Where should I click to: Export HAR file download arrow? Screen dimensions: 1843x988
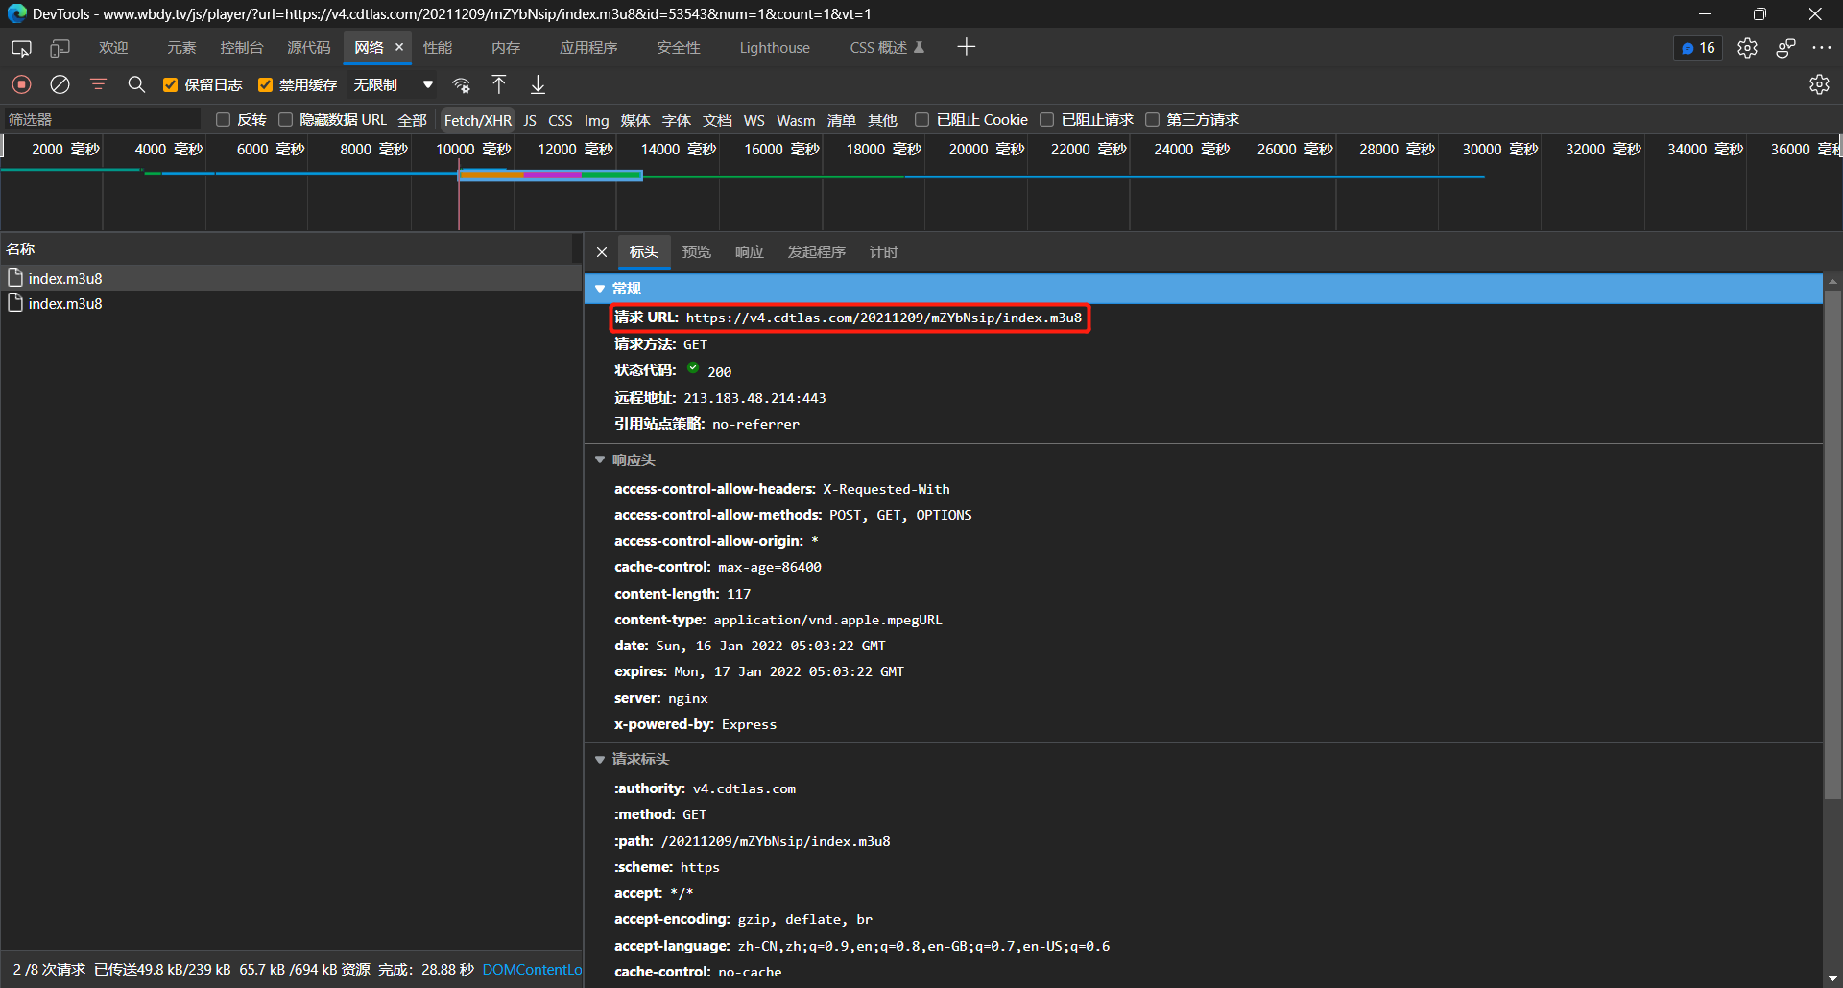(x=538, y=84)
